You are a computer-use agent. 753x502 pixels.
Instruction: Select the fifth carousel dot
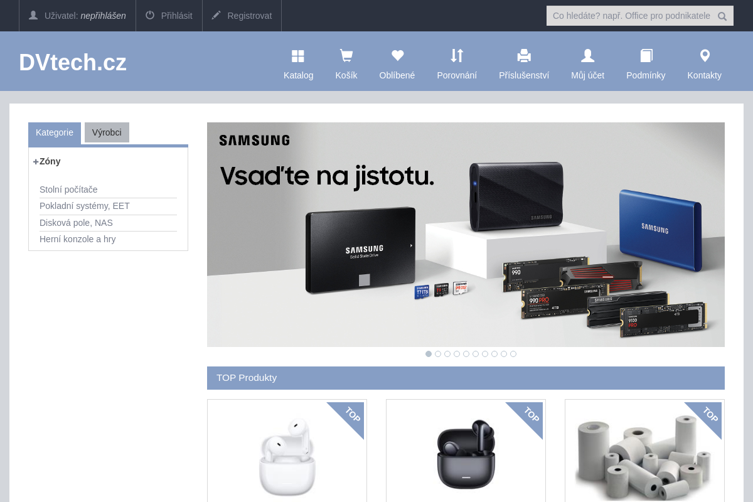tap(466, 354)
